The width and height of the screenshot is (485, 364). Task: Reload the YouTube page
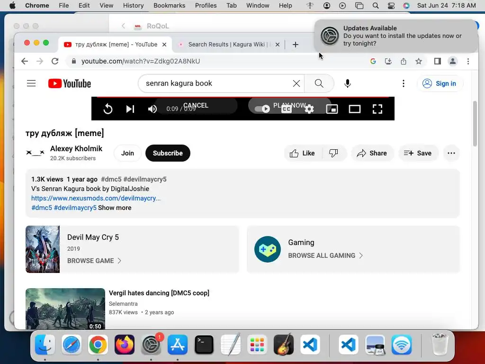pos(55,61)
